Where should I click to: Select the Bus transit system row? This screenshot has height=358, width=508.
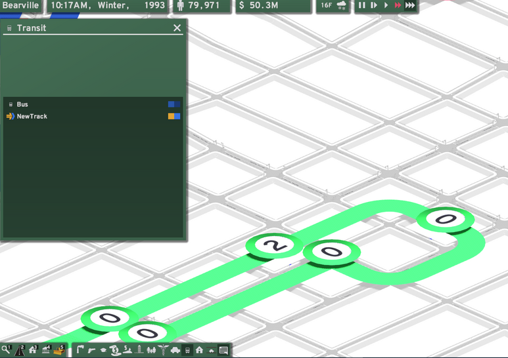pos(93,104)
